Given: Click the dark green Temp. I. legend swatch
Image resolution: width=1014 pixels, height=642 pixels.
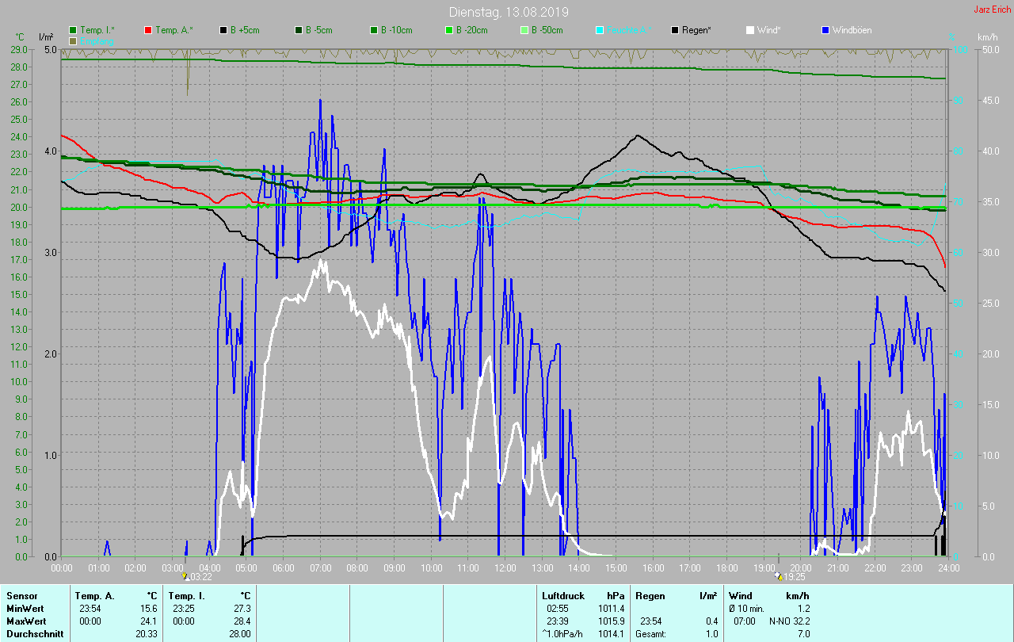Looking at the screenshot, I should tap(73, 30).
